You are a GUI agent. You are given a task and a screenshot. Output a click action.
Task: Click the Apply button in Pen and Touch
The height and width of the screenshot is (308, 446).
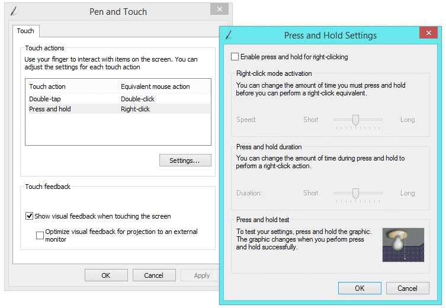click(x=201, y=275)
